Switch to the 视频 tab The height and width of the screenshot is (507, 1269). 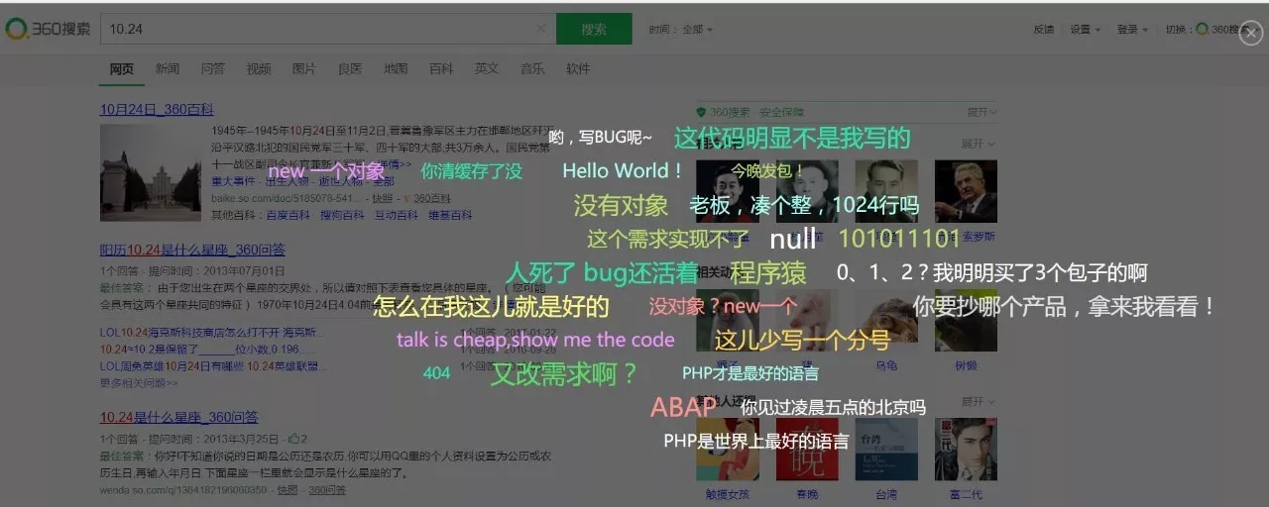pyautogui.click(x=259, y=69)
